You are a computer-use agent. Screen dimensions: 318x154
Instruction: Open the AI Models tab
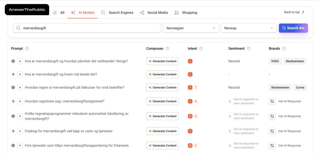pos(83,12)
